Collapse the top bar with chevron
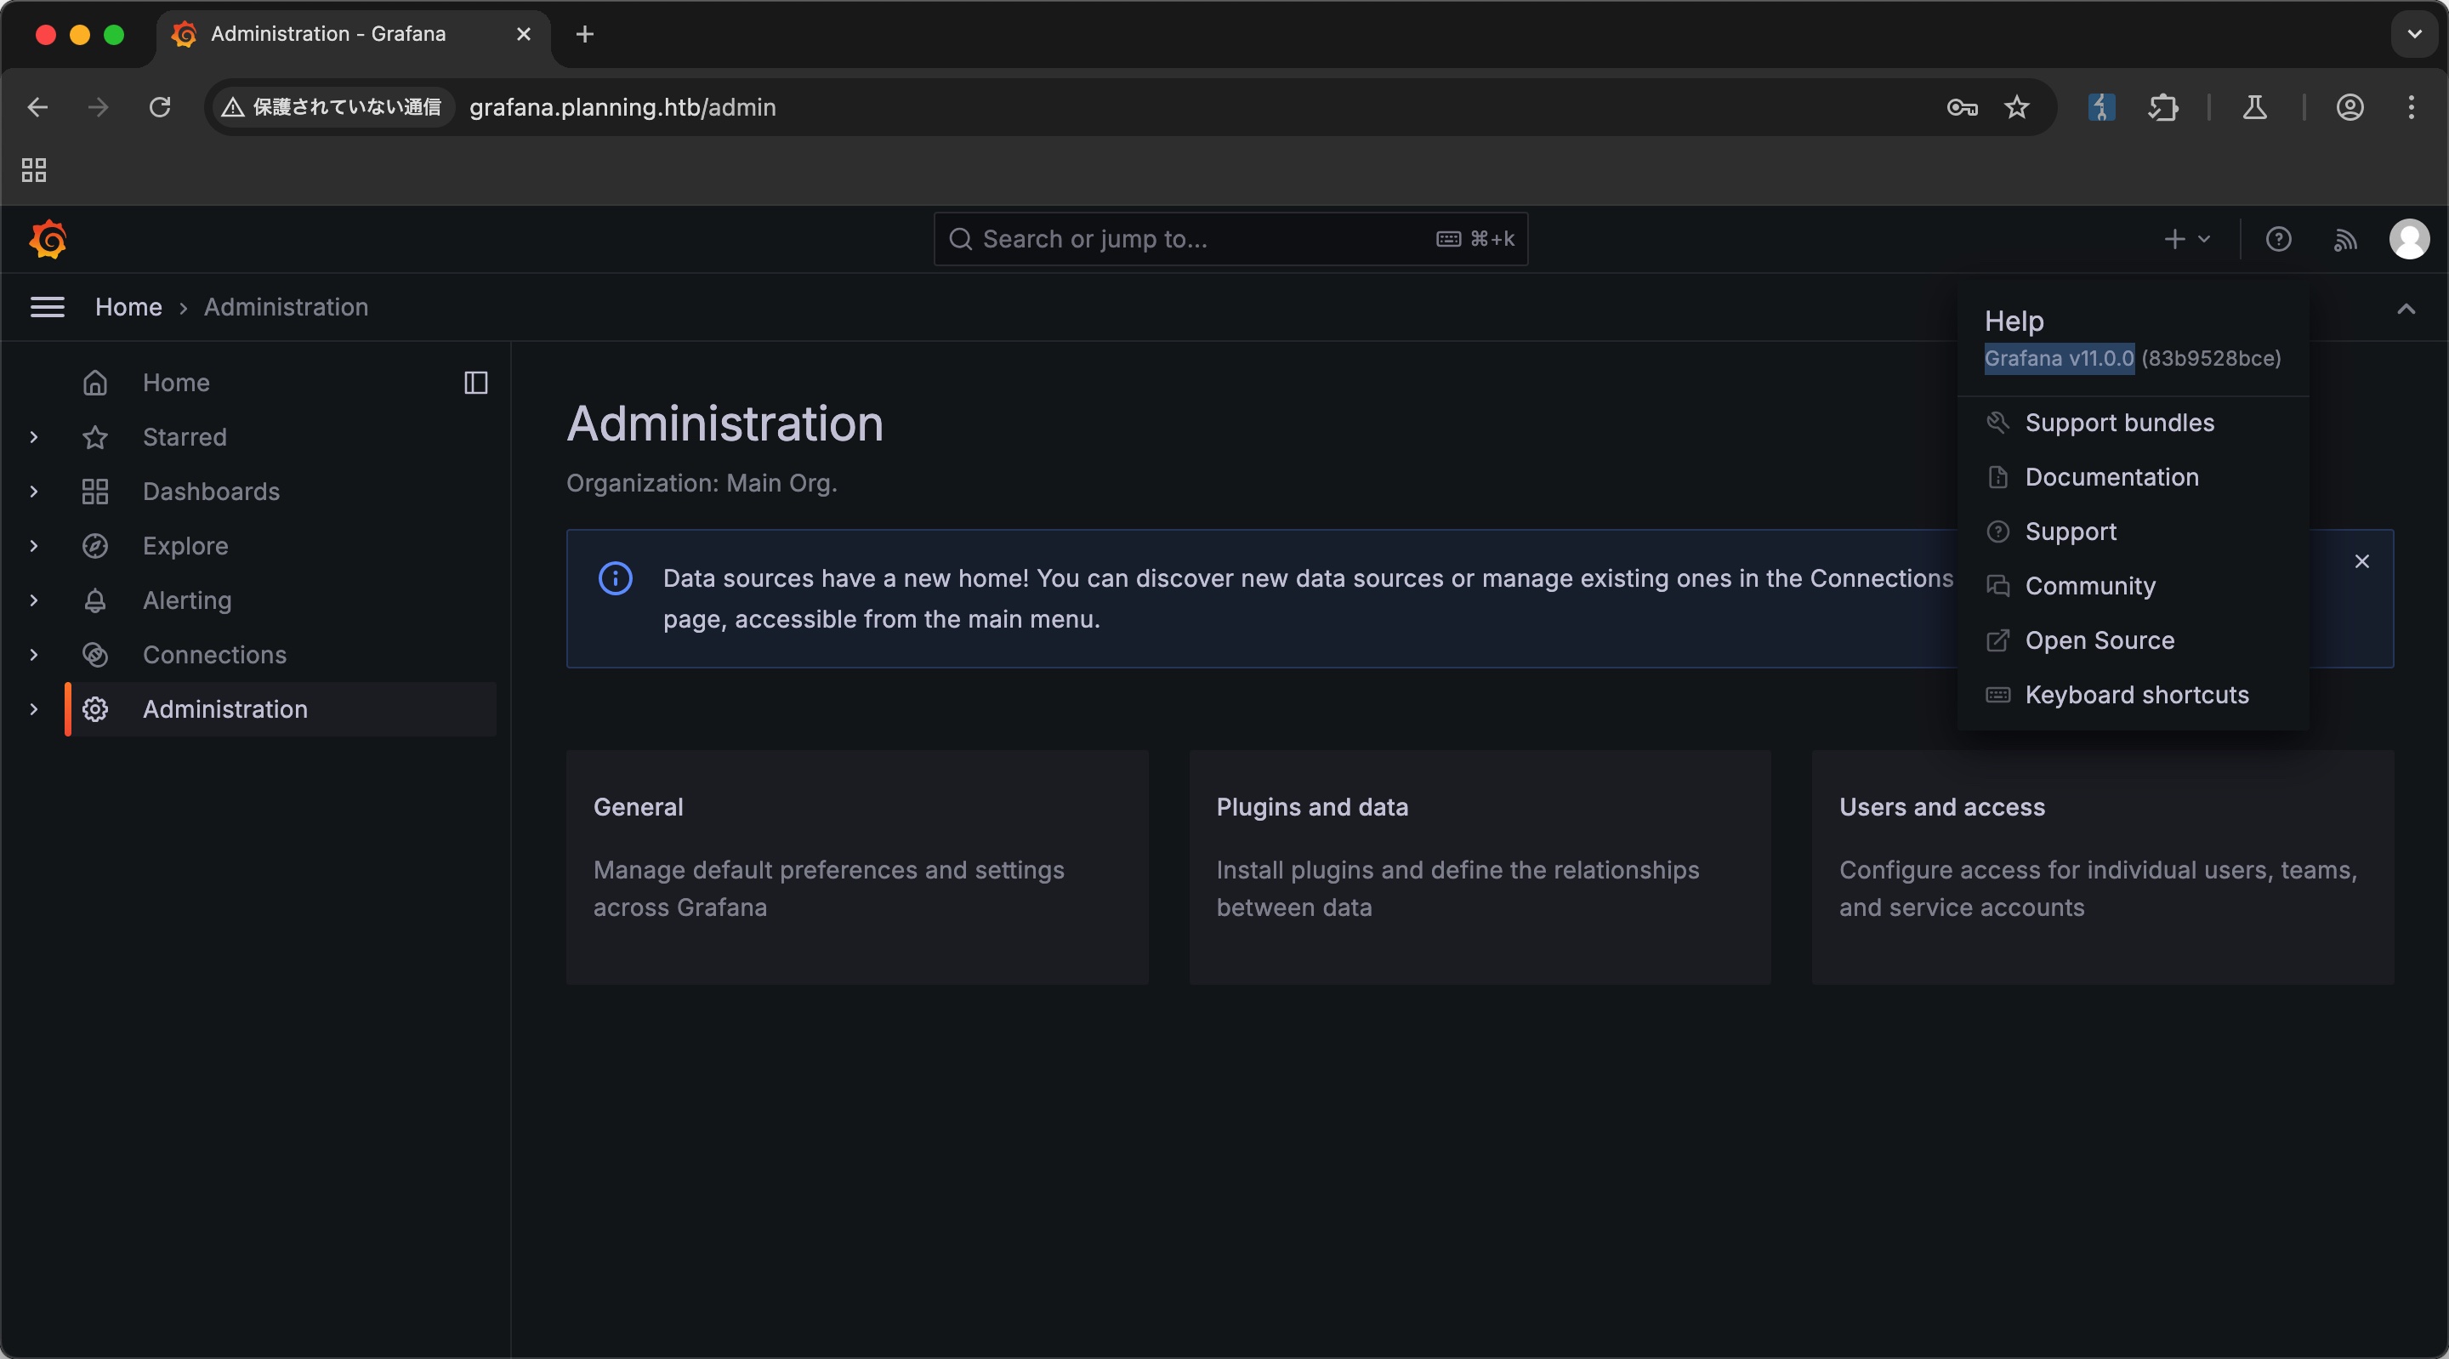2449x1359 pixels. pyautogui.click(x=2406, y=308)
